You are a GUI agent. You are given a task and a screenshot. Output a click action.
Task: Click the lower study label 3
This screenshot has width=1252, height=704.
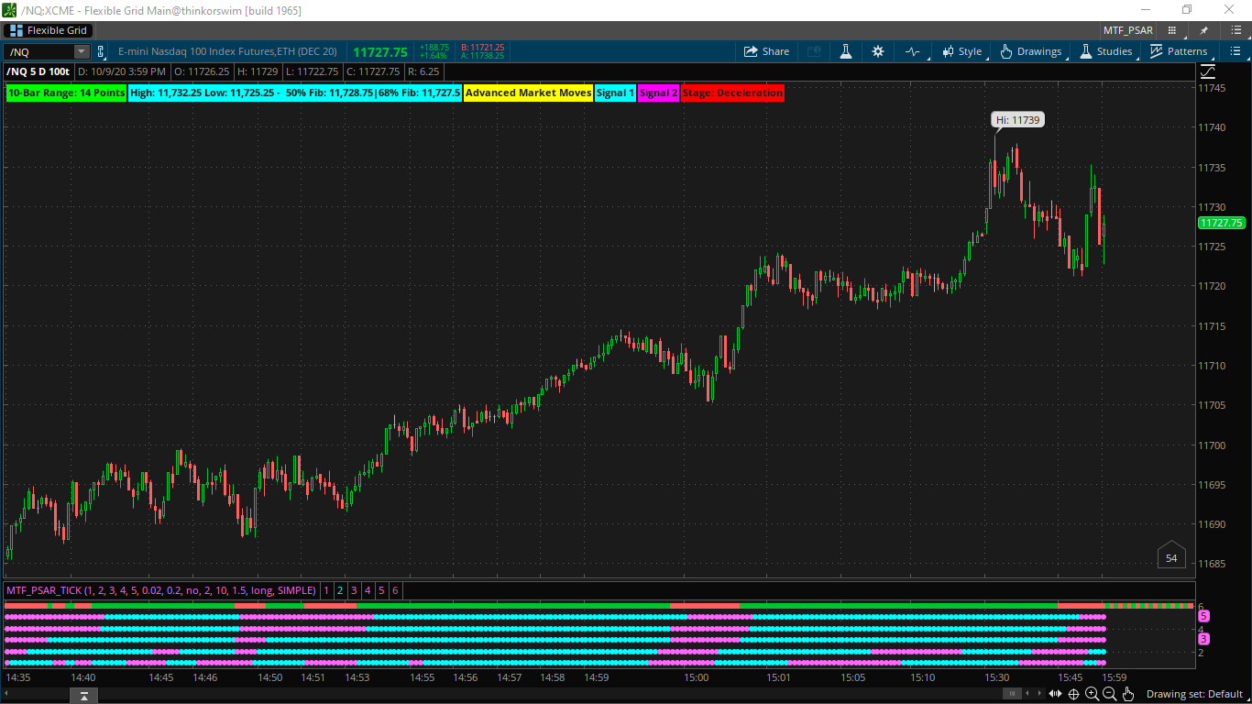coord(354,590)
